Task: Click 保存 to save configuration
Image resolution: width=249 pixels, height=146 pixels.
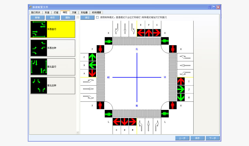Action: click(x=197, y=138)
